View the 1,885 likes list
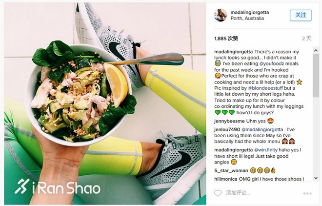Screen dimensions: 322x206 tap(226, 39)
